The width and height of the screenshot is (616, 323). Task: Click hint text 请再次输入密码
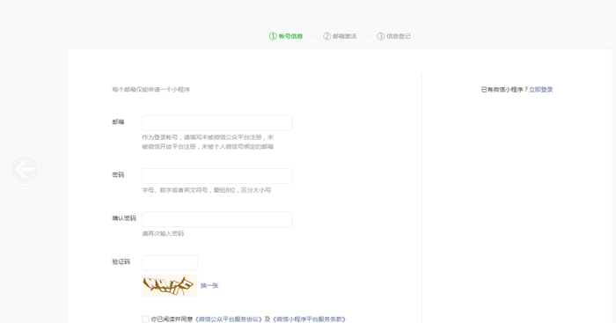[x=163, y=233]
